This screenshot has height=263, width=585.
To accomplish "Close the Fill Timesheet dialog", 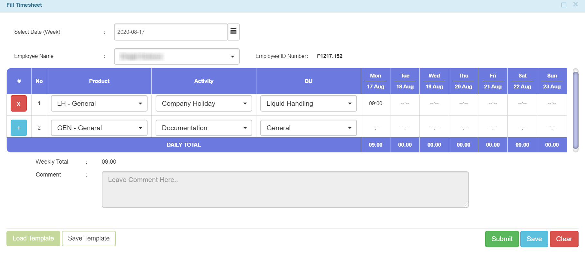I will coord(575,5).
